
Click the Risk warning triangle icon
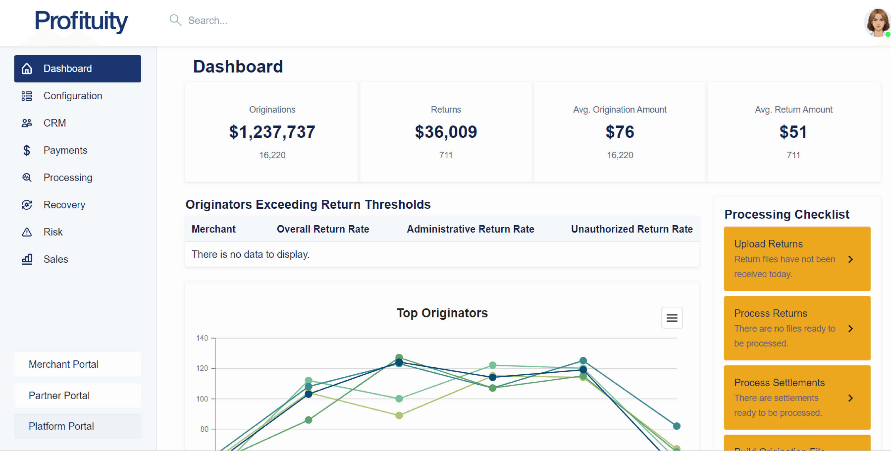click(x=27, y=232)
